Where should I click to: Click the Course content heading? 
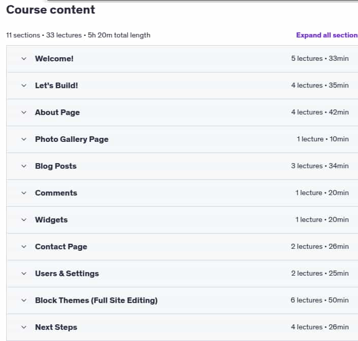(x=50, y=10)
